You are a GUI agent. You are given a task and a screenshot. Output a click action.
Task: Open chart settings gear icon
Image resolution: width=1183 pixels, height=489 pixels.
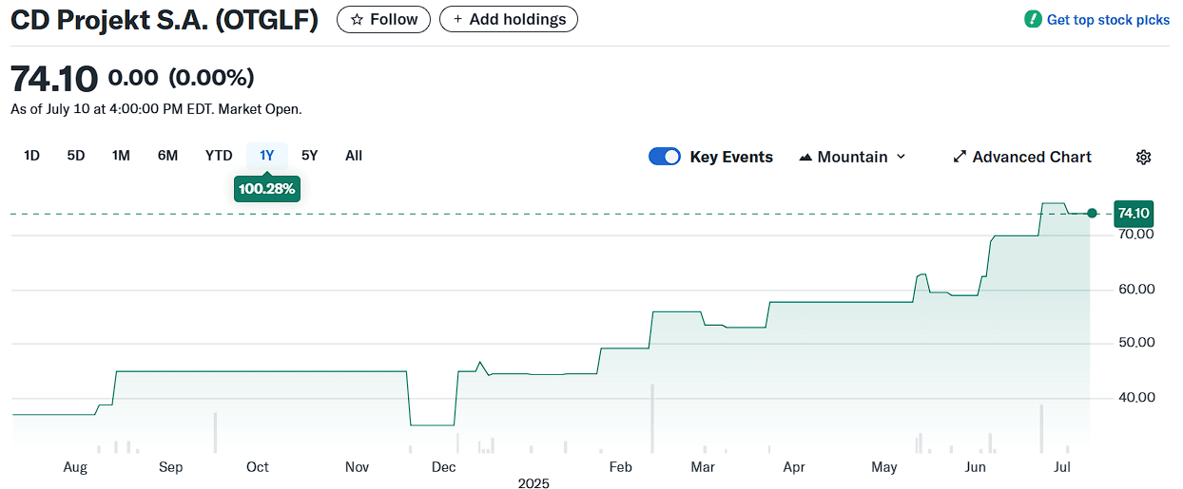pyautogui.click(x=1144, y=157)
